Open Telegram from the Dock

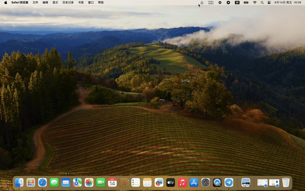[229, 183]
